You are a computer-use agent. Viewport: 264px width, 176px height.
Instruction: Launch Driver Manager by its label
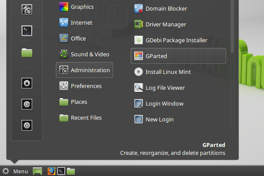(166, 25)
